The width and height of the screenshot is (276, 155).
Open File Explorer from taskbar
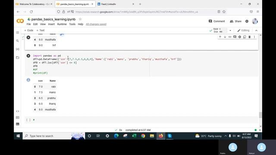152,136
